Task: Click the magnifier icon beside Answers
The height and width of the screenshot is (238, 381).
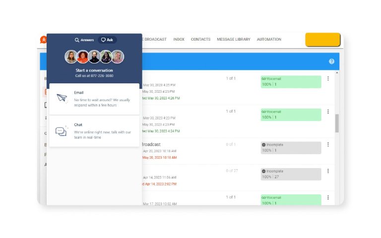Action: (x=77, y=40)
